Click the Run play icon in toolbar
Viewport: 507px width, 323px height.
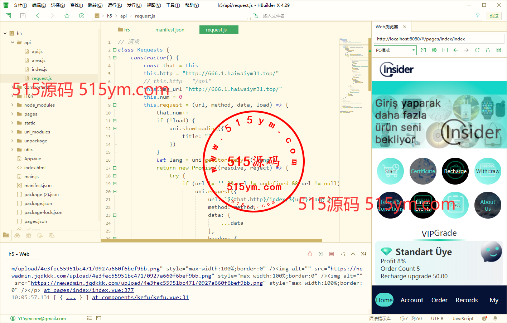tap(82, 16)
